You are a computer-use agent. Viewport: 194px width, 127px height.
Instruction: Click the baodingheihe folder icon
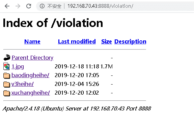pos(7,75)
